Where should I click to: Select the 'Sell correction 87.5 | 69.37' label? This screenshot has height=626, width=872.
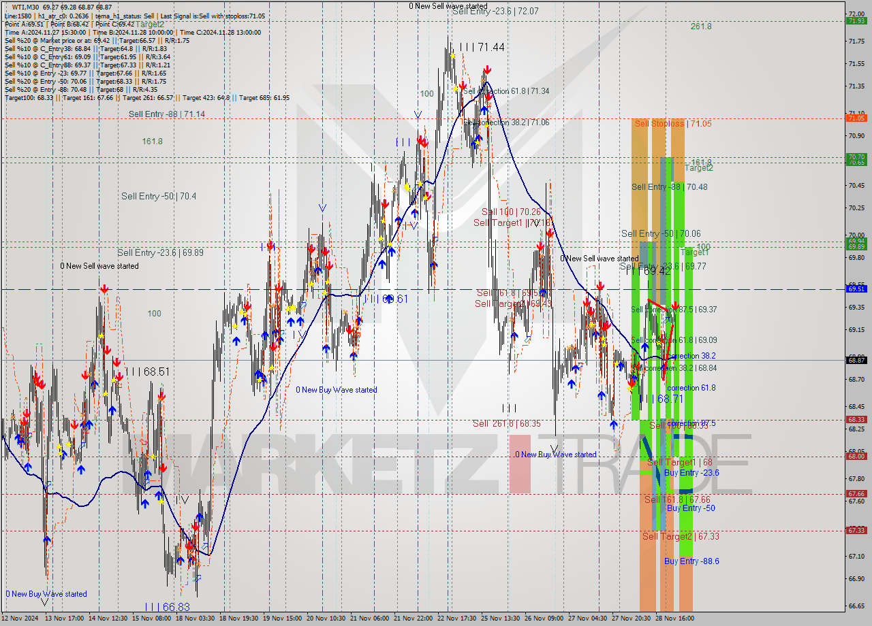(674, 310)
